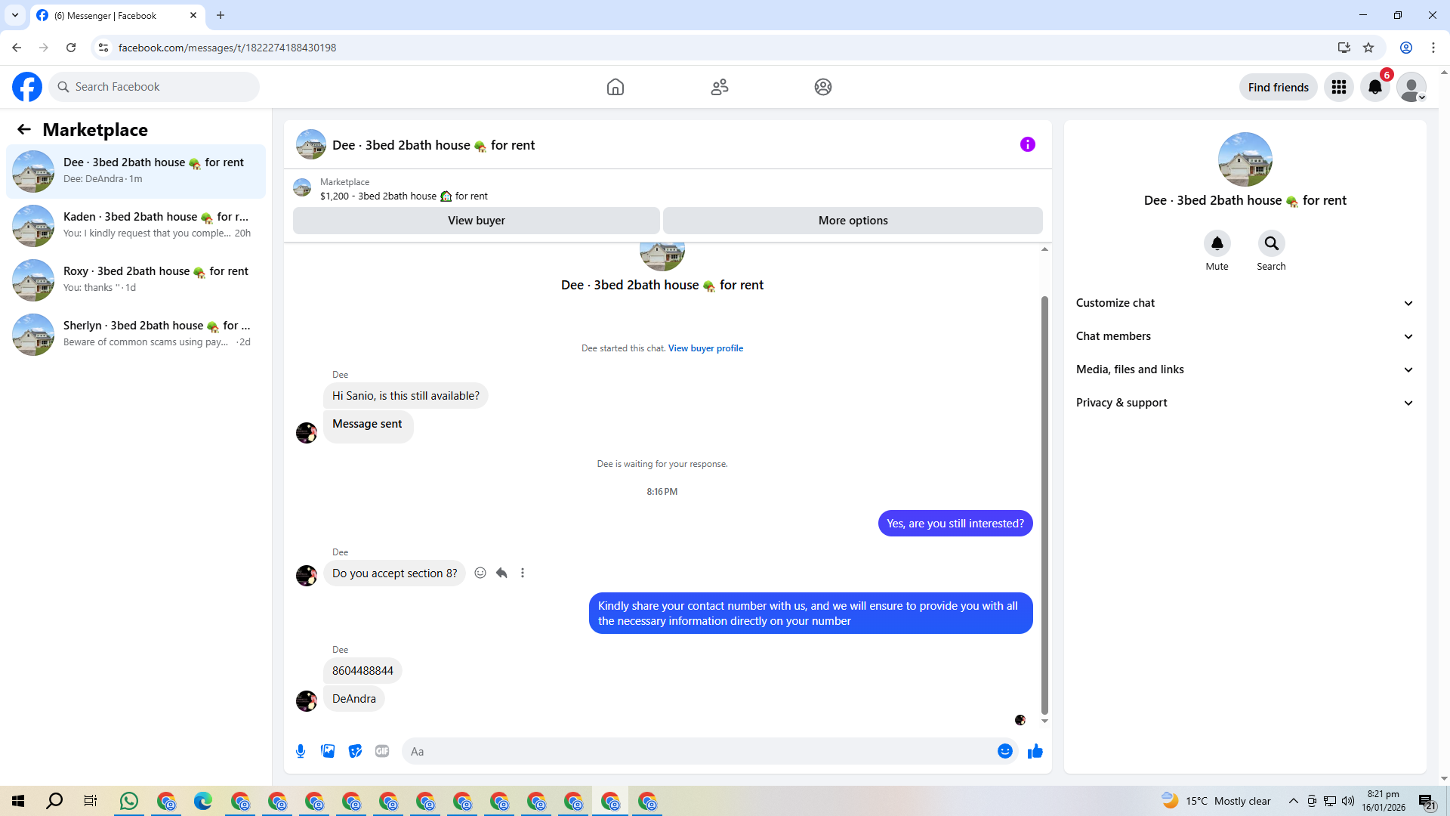The height and width of the screenshot is (816, 1450).
Task: Open Kaden's 3bed 2bath house conversation
Action: (136, 225)
